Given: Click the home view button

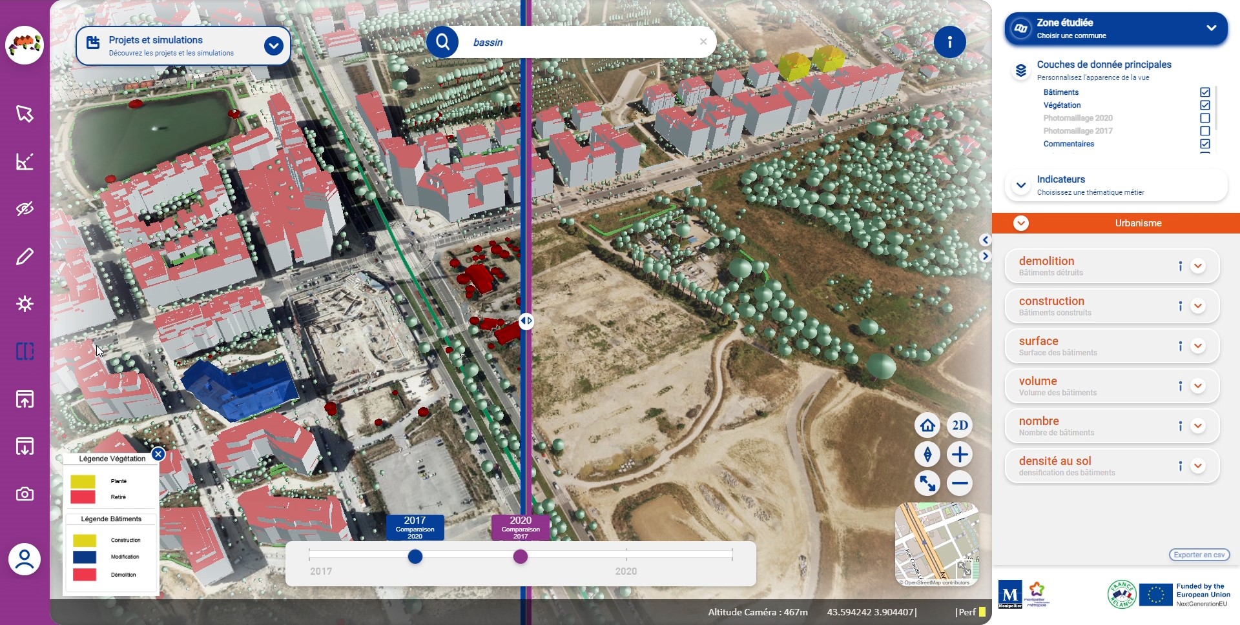Looking at the screenshot, I should pos(927,426).
